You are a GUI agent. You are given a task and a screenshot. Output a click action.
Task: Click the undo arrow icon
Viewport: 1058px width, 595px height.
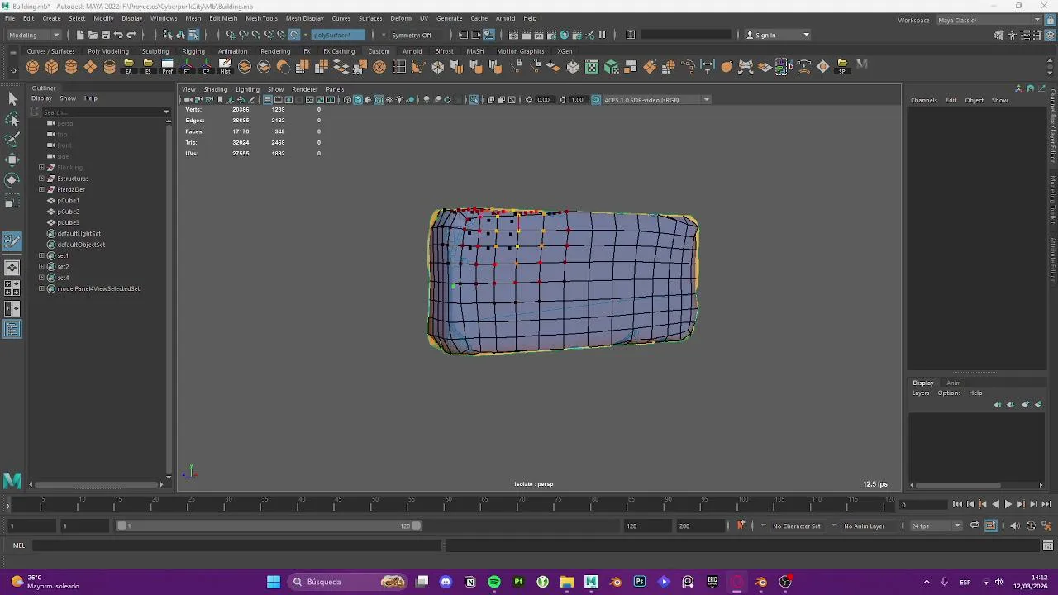pyautogui.click(x=118, y=35)
